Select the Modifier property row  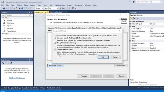point(147,46)
